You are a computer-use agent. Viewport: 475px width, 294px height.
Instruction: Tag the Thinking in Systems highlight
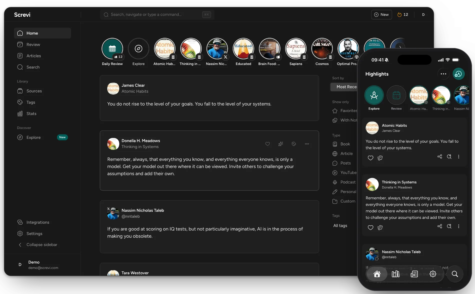294,144
